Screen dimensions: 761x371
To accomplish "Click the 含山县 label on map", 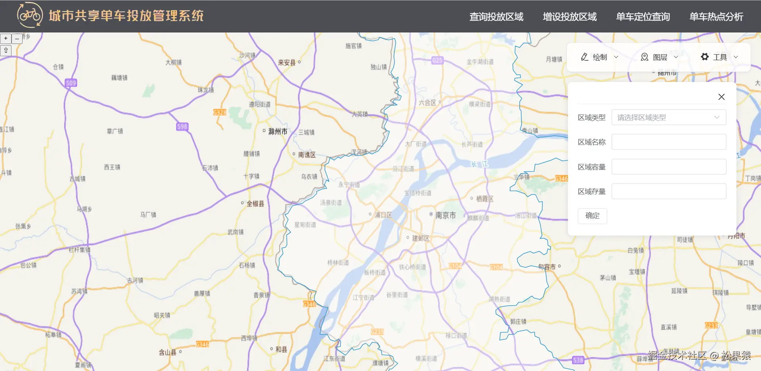I will pyautogui.click(x=168, y=352).
